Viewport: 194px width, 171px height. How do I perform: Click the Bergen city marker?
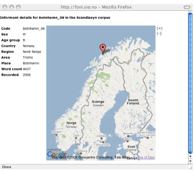57,135
